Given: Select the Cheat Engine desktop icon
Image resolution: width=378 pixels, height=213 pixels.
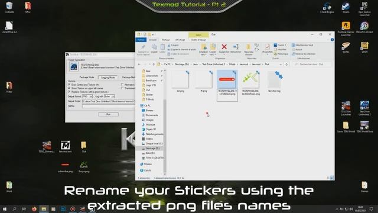Looking at the screenshot, I should click(327, 8).
